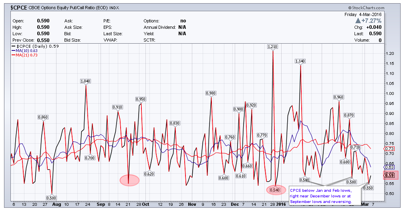Click the MA(10) 0.63 legend entry

[24, 50]
